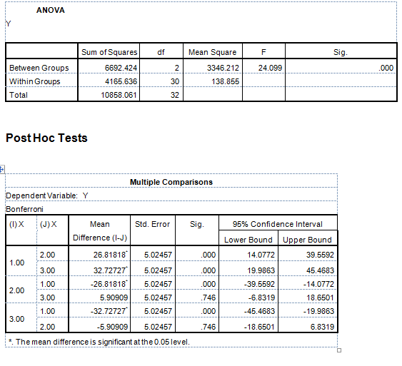Select the Sum of Squares column header
The height and width of the screenshot is (366, 402).
[x=109, y=52]
